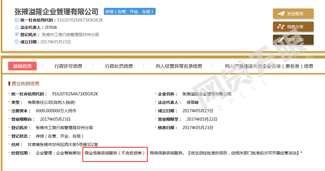
Task: Click the address 甘肃省张掖市甘州区西大街5号楼102室
Action: (63, 145)
